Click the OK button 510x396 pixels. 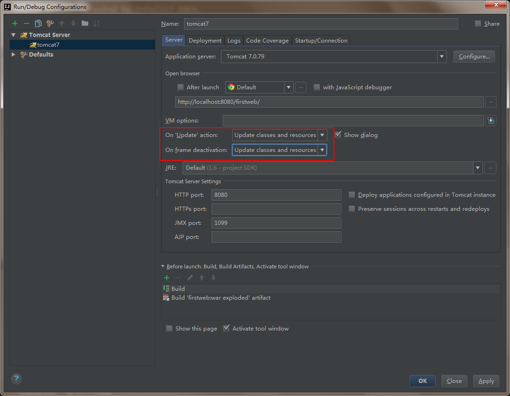point(423,381)
